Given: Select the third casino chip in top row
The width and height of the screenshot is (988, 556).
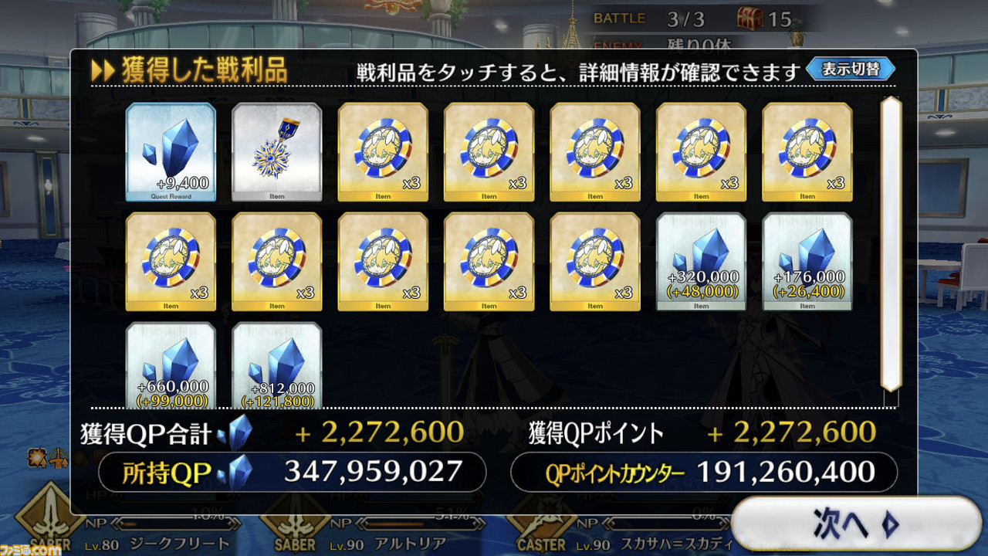Looking at the screenshot, I should tap(595, 151).
